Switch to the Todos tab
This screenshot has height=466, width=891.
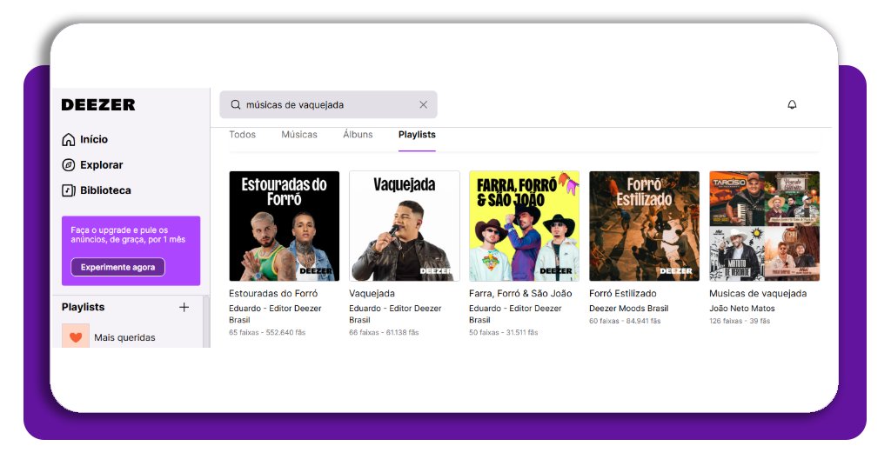[243, 135]
